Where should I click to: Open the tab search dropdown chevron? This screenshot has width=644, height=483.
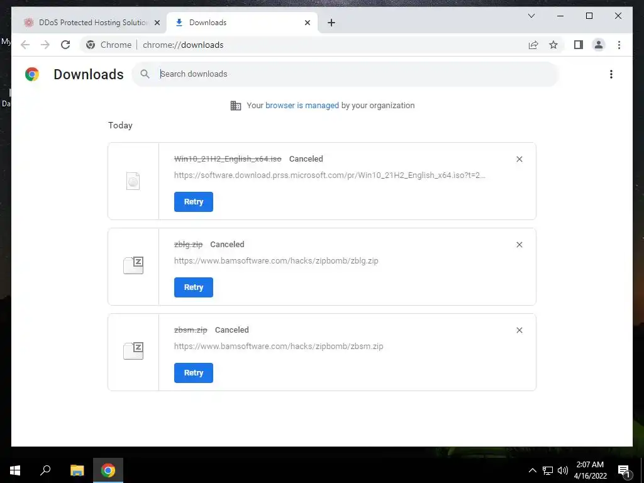pyautogui.click(x=531, y=16)
